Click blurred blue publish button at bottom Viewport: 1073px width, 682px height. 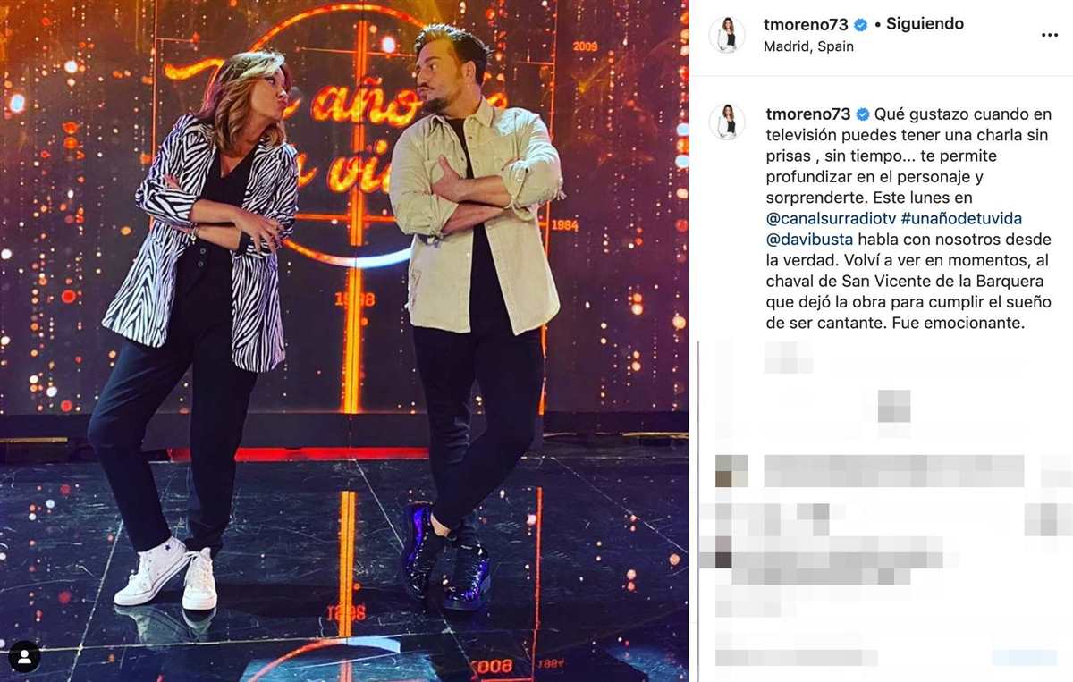pyautogui.click(x=1024, y=657)
